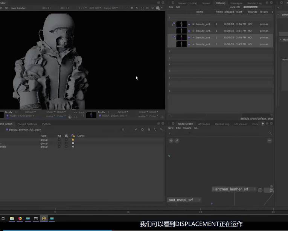Open the 1:1 zoom ratio dropdown
The image size is (288, 231).
click(82, 8)
